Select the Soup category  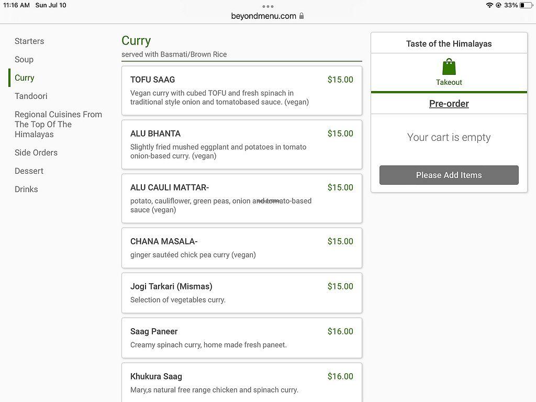[x=24, y=60]
